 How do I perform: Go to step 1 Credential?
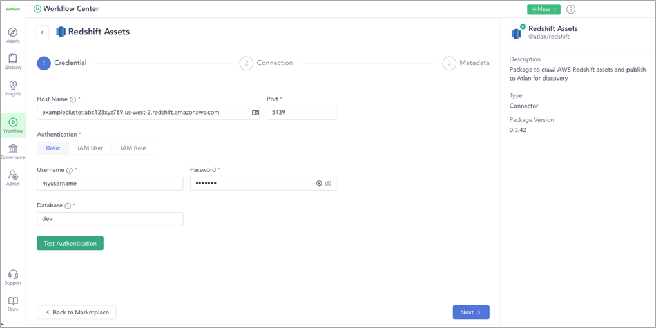tap(62, 63)
